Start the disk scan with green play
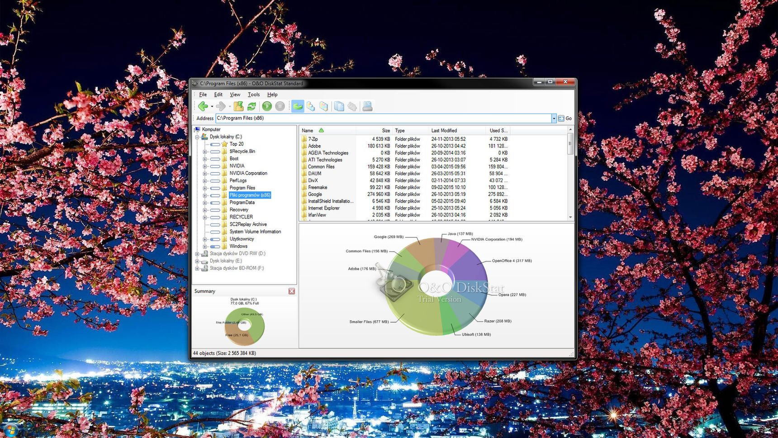Viewport: 778px width, 438px height. tap(267, 106)
